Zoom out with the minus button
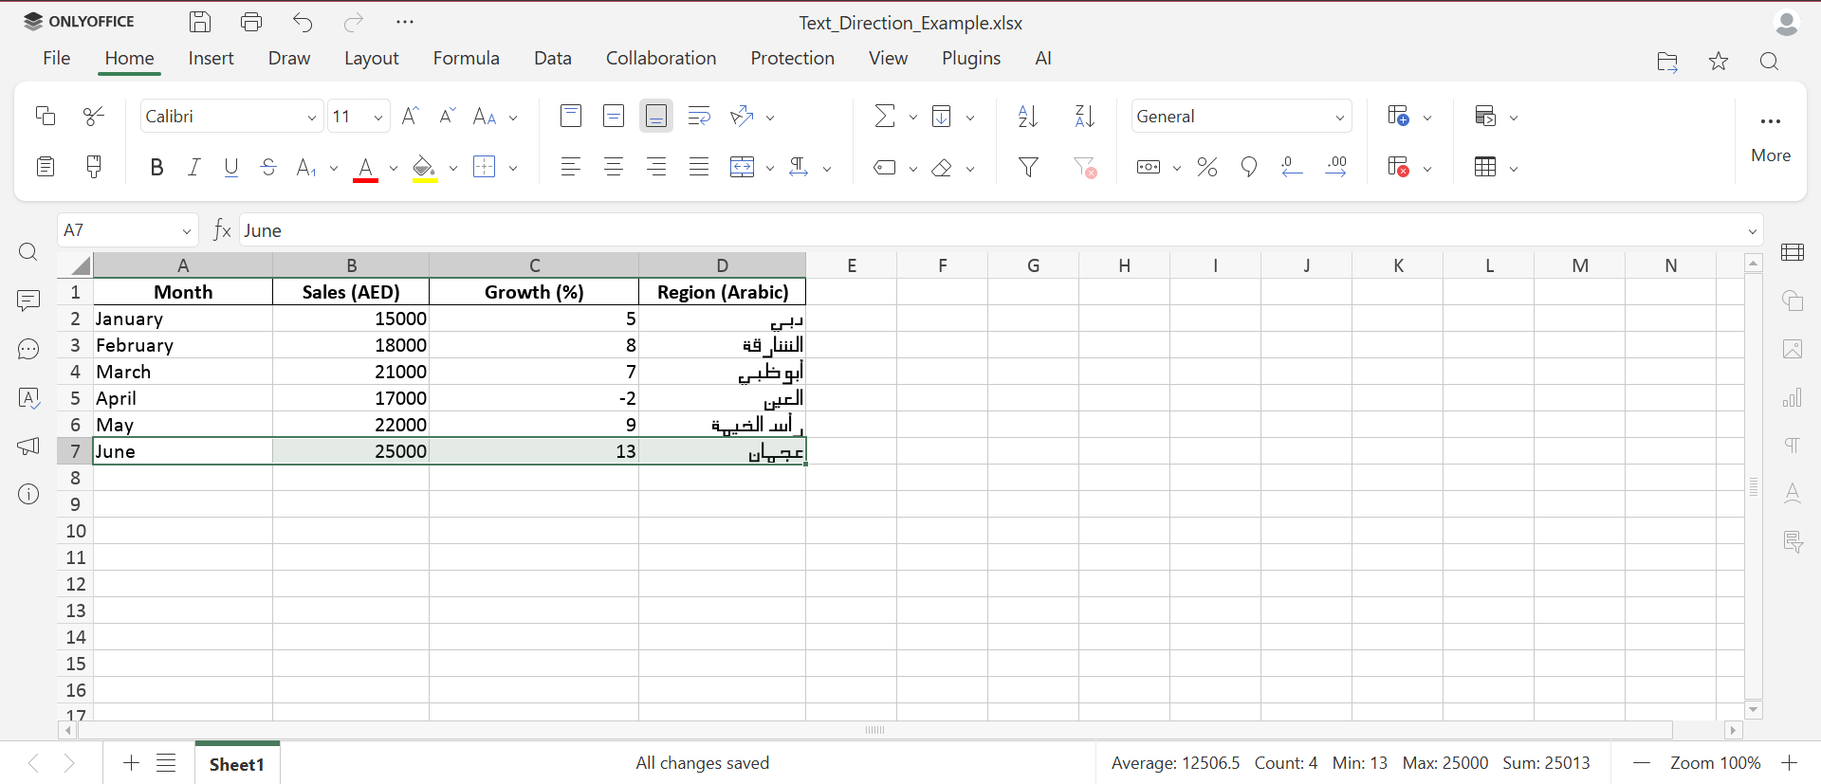1821x784 pixels. [x=1642, y=763]
